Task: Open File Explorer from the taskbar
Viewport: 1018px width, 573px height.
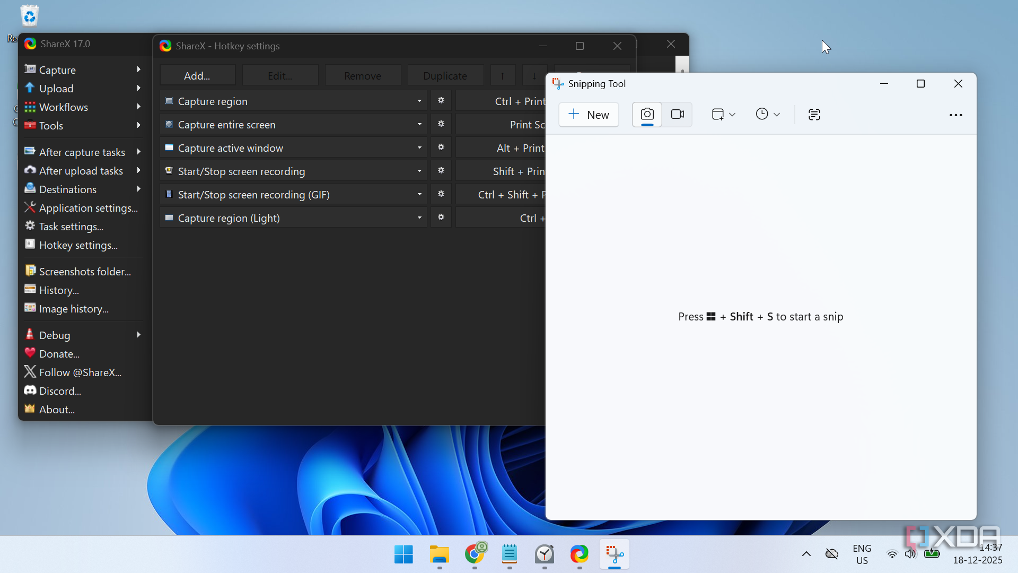Action: tap(439, 554)
